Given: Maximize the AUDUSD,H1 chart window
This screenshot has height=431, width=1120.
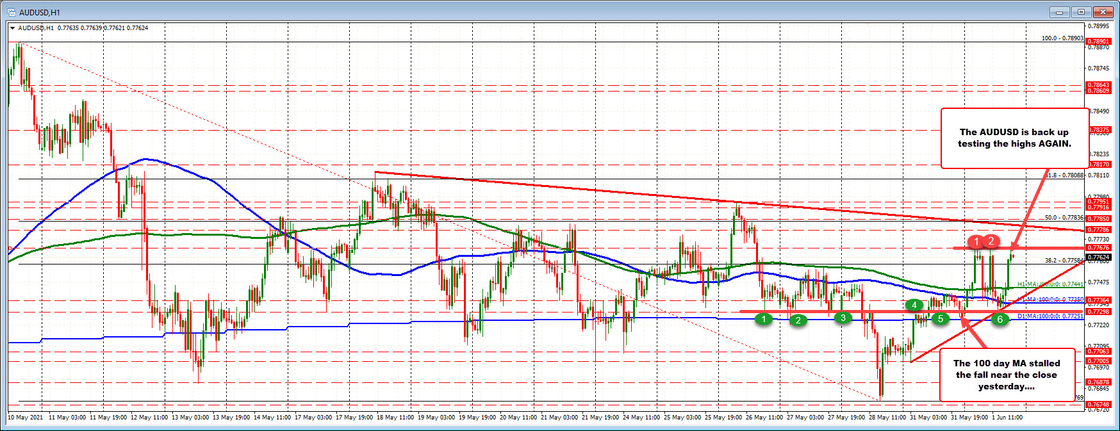Looking at the screenshot, I should pos(1082,12).
